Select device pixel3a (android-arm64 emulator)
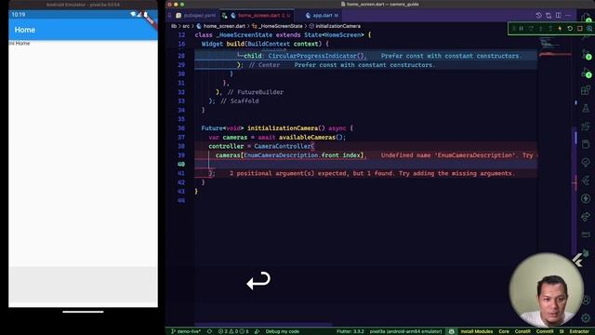This screenshot has width=595, height=335. click(405, 331)
